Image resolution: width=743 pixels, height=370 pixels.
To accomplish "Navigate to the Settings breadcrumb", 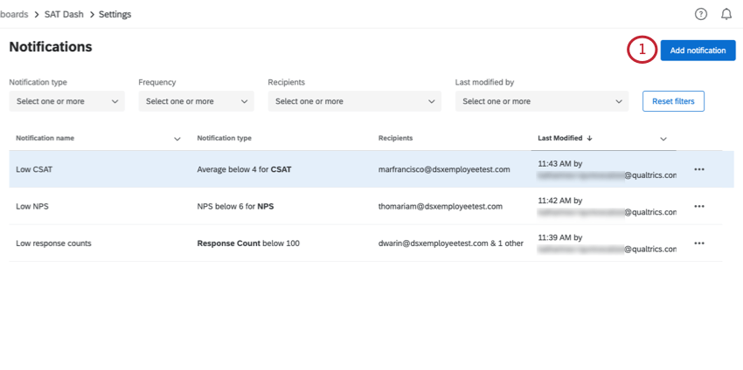I will pyautogui.click(x=115, y=14).
